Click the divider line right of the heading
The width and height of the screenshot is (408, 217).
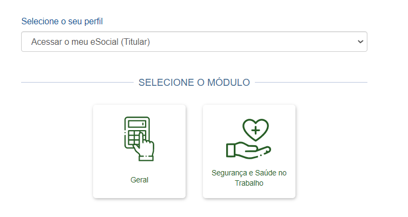[x=311, y=83]
